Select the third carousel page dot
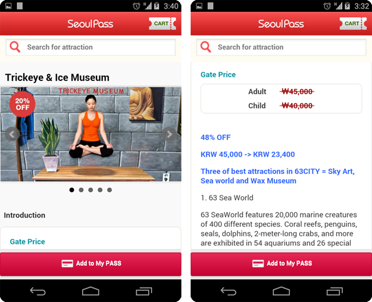372x302 pixels. click(x=91, y=190)
